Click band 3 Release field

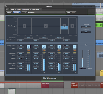51,58
